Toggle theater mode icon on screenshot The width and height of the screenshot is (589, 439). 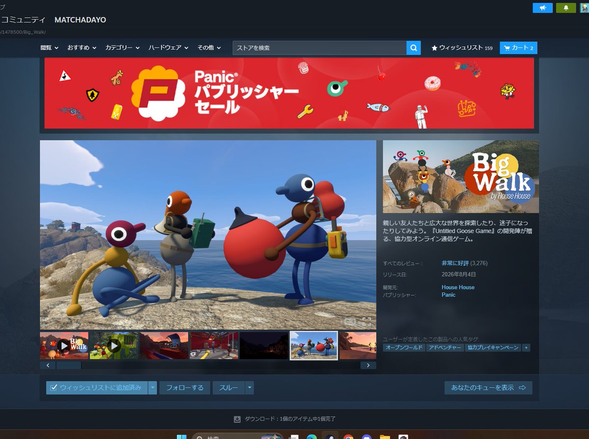point(350,322)
